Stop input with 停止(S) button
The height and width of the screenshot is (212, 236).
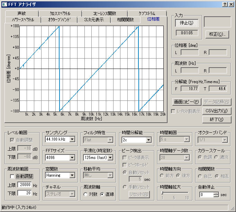tap(187, 23)
